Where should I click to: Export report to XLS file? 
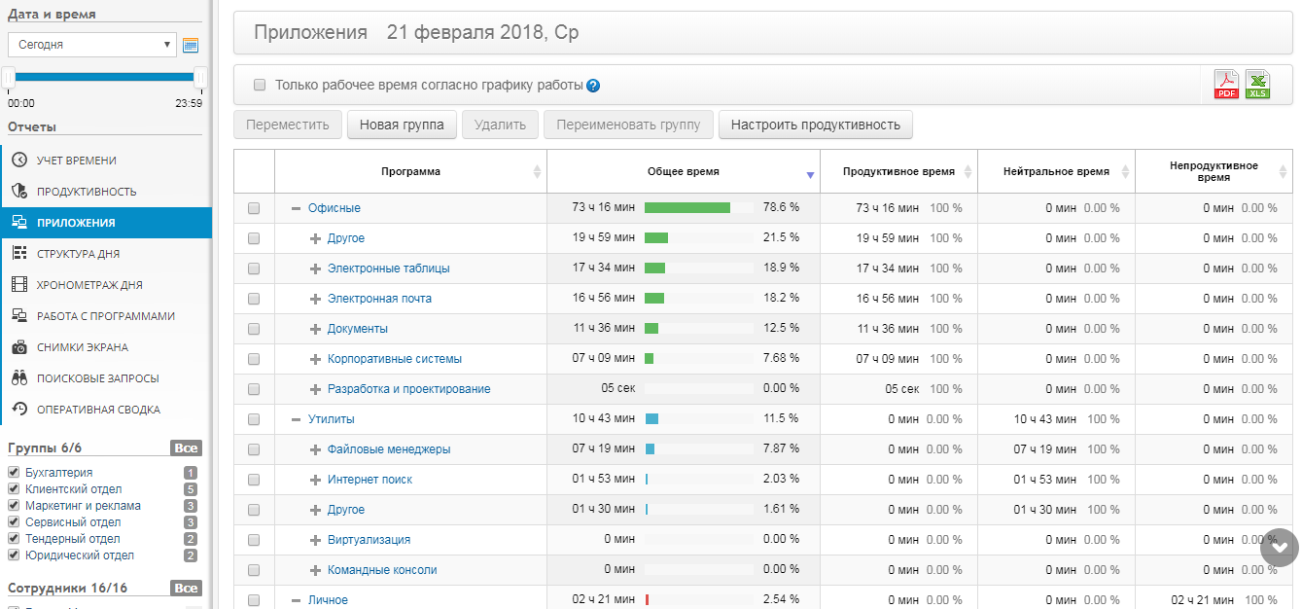click(x=1257, y=85)
